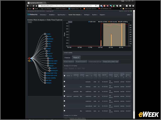Switch to the Features tab
161x120 pixels.
pyautogui.click(x=67, y=58)
